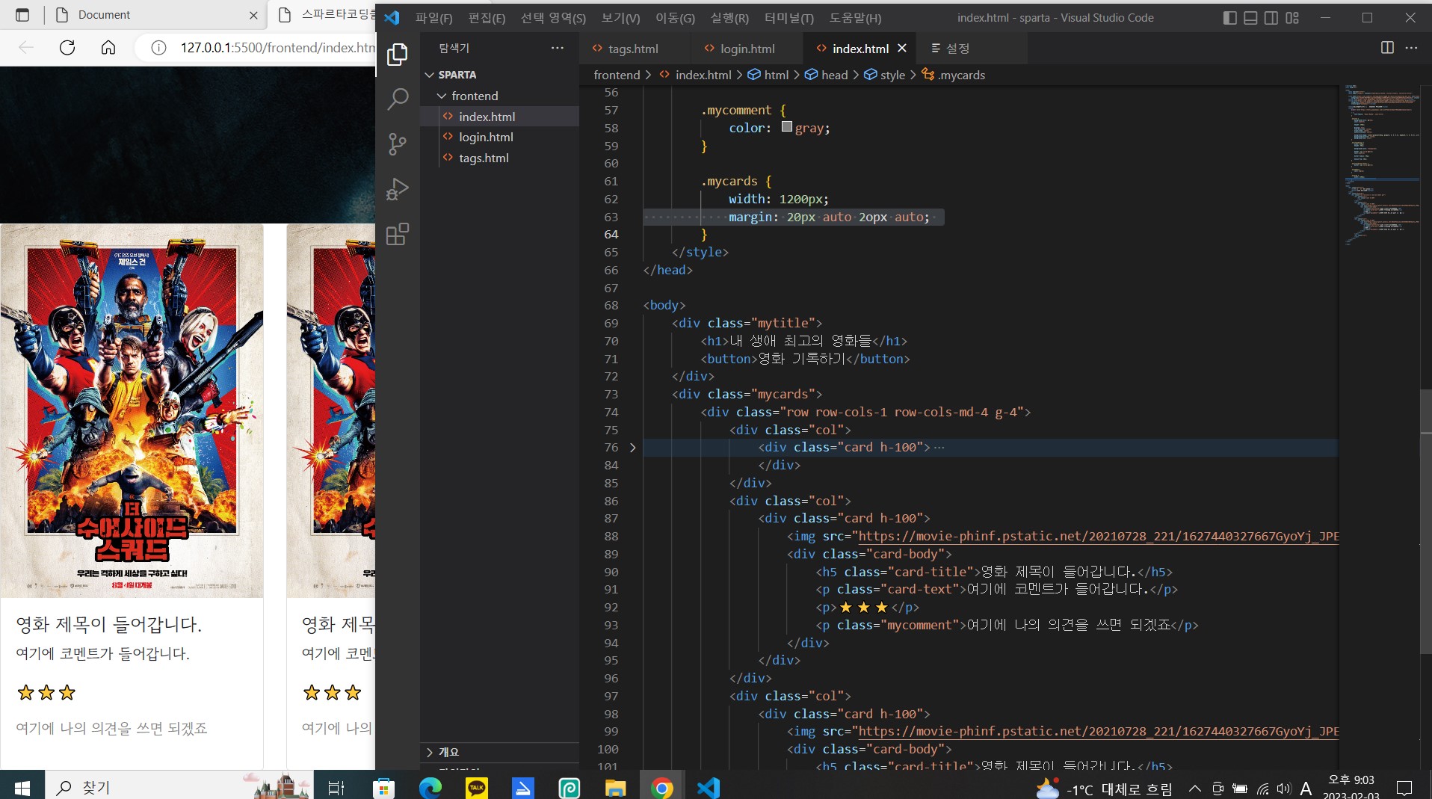Click the head breadcrumb item
The image size is (1432, 799).
click(x=827, y=75)
